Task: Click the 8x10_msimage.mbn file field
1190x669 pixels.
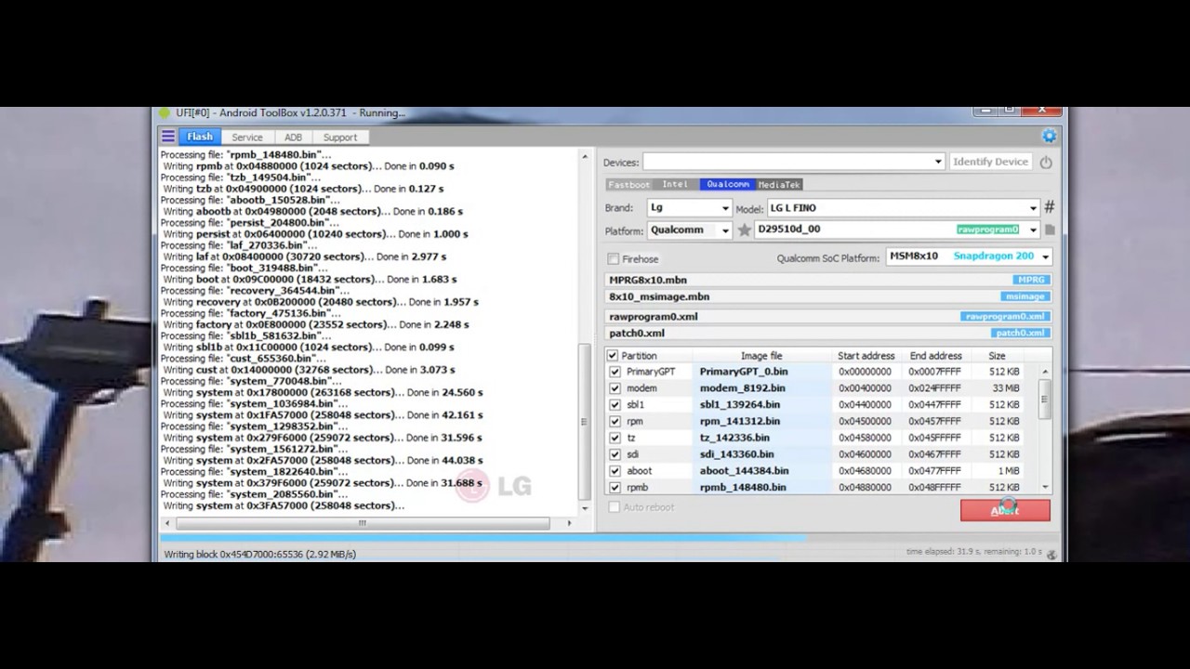Action: point(828,296)
